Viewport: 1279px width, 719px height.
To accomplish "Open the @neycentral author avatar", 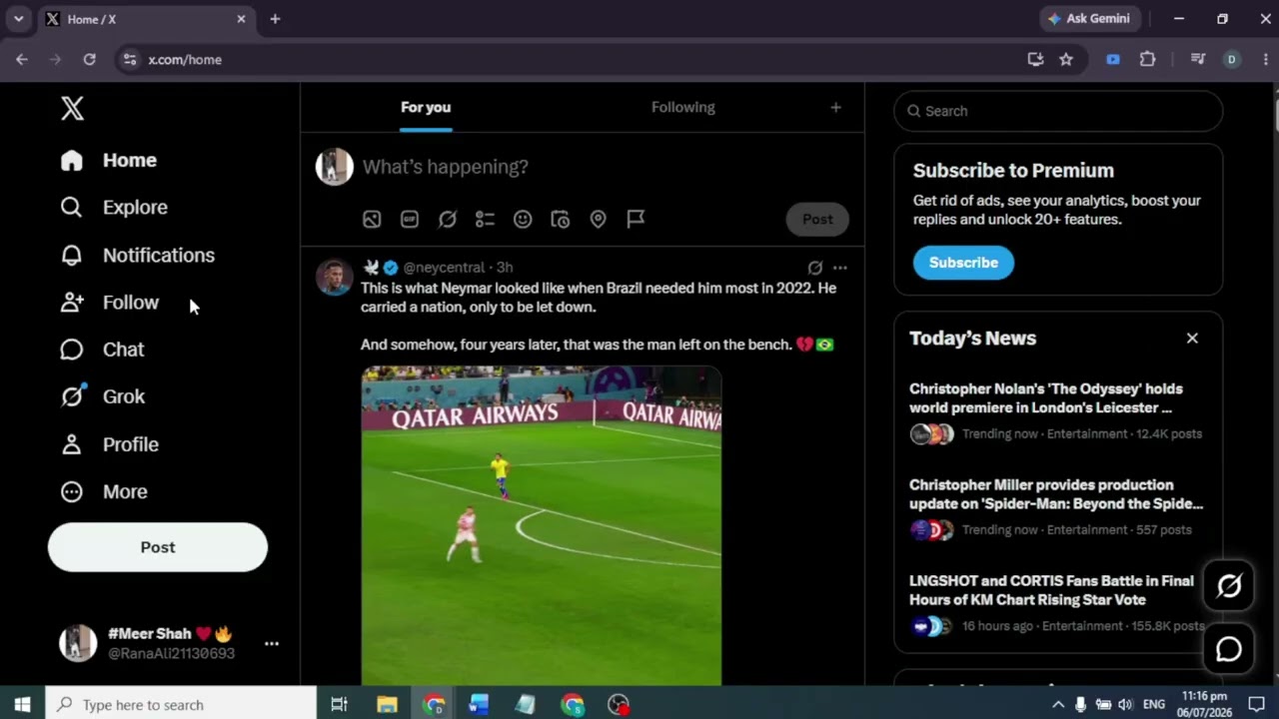I will (x=335, y=277).
